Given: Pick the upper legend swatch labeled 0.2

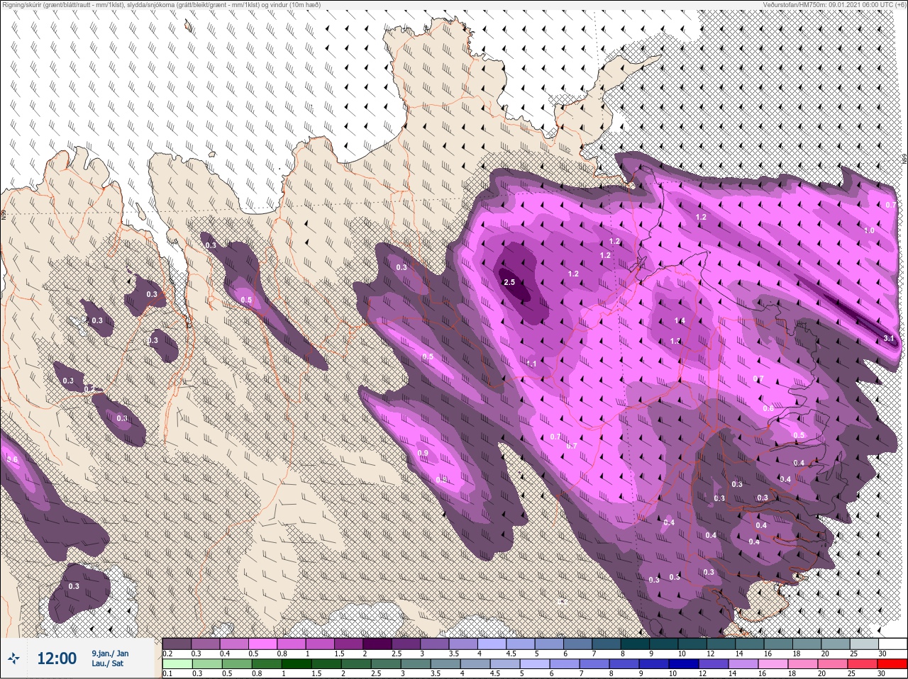Looking at the screenshot, I should point(177,644).
